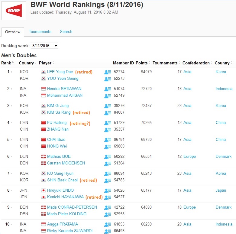Open profile card icon for Kenichi HAYAKAWA
Screen dimensions: 236x234
[108, 197]
